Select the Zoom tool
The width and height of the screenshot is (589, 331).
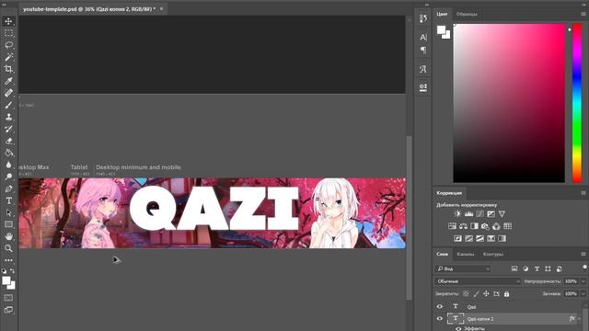[8, 248]
